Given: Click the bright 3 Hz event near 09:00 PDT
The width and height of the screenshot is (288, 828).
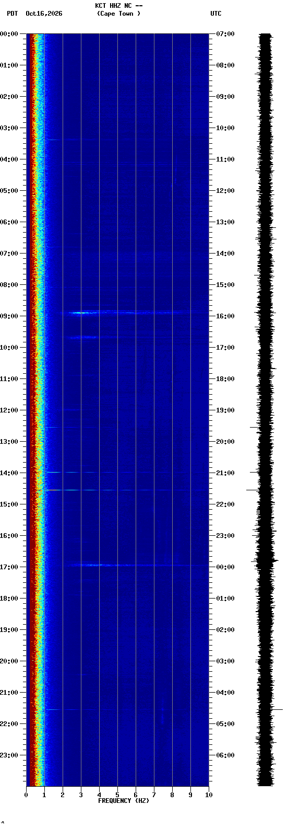Looking at the screenshot, I should (x=80, y=313).
